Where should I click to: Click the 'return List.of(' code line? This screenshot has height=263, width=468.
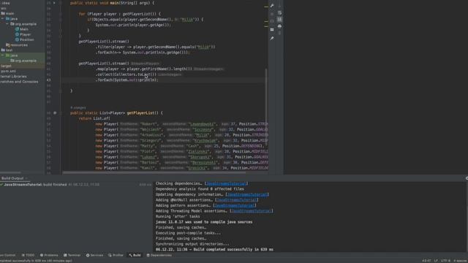(x=94, y=118)
